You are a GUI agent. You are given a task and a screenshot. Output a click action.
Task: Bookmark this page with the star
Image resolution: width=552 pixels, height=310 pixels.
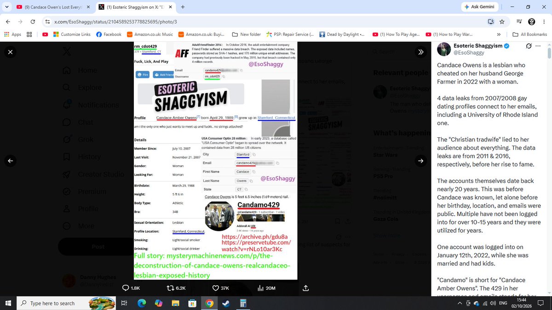pos(502,22)
